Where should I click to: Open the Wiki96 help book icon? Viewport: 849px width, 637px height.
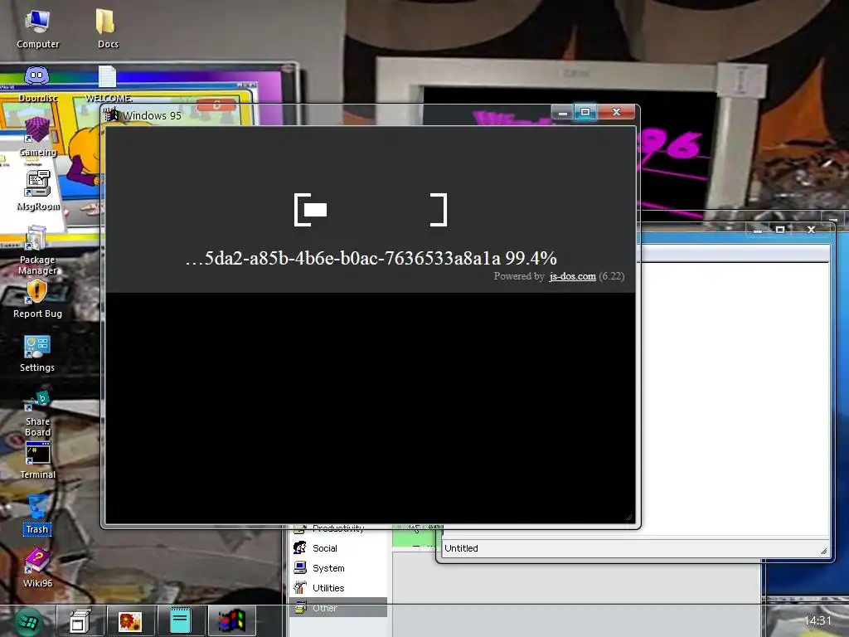pyautogui.click(x=37, y=568)
